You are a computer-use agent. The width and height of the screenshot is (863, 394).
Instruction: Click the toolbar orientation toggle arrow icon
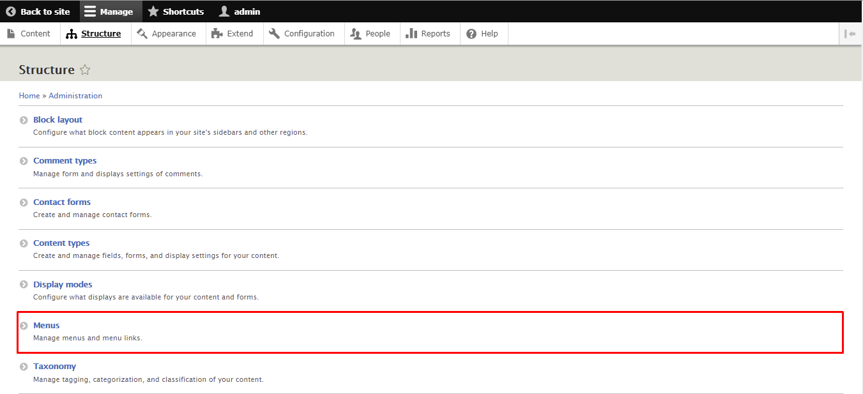coord(850,34)
